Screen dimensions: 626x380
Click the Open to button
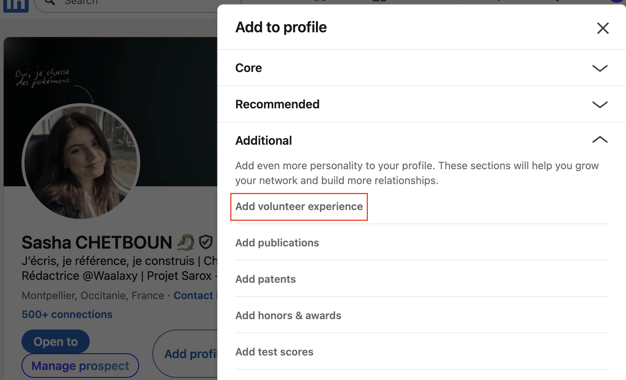(55, 341)
